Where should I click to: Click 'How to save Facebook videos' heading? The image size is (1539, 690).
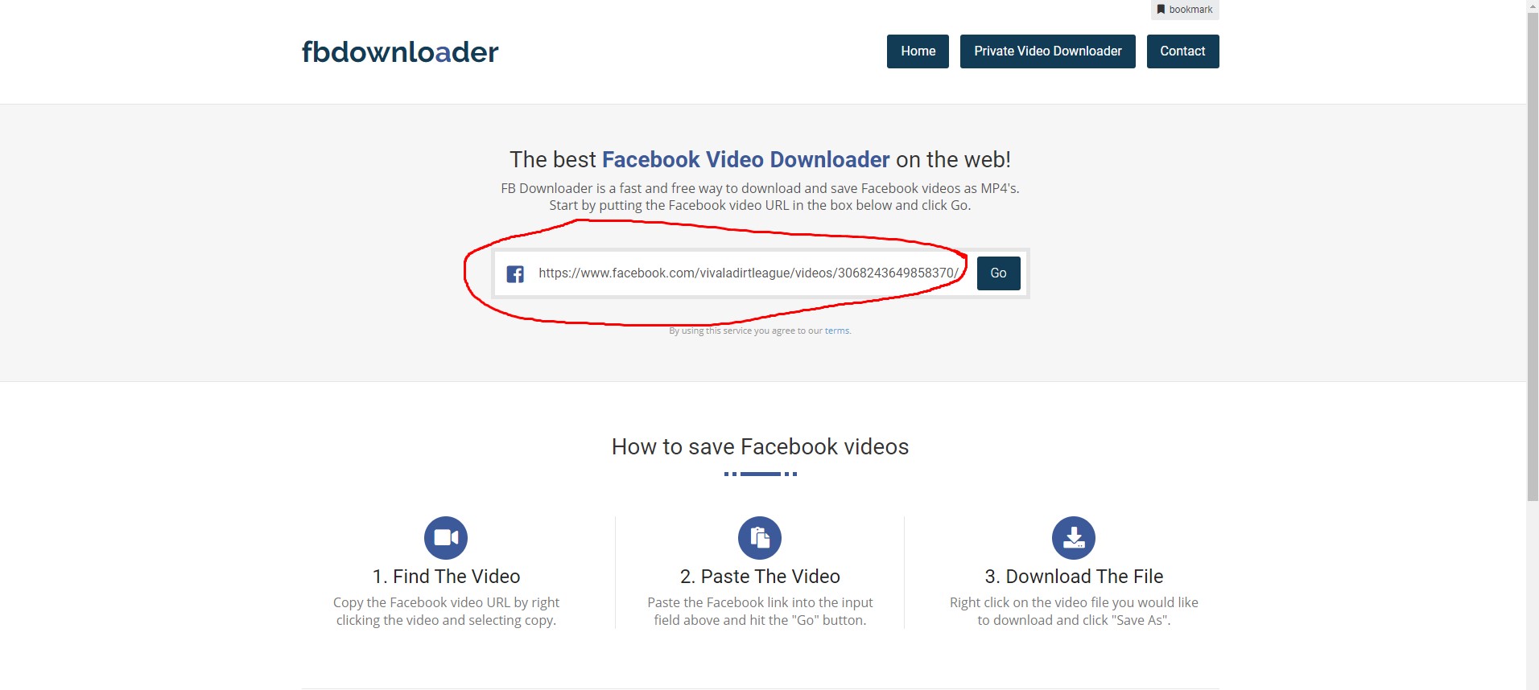point(760,447)
